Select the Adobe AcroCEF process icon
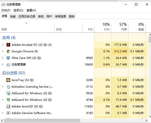The width and height of the screenshot is (151, 123). click(x=8, y=106)
